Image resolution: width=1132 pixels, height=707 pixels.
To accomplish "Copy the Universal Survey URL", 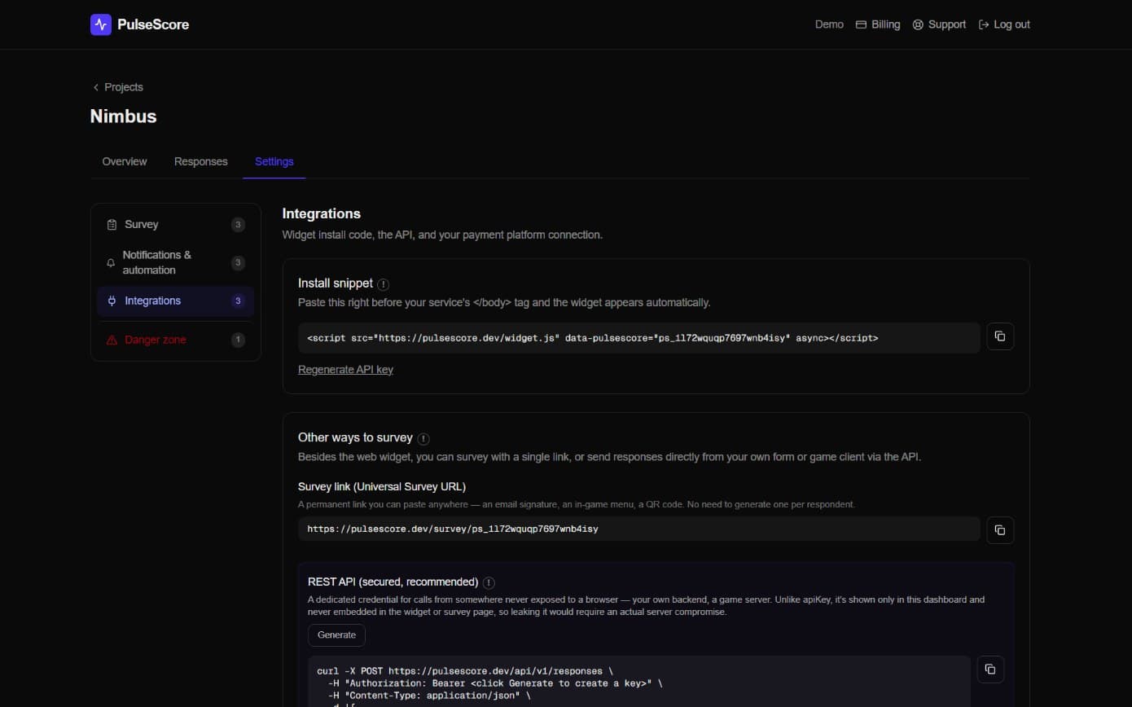I will 1000,529.
